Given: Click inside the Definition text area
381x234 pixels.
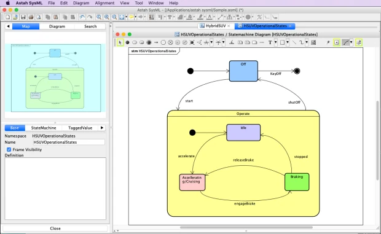Looking at the screenshot, I should [x=55, y=189].
